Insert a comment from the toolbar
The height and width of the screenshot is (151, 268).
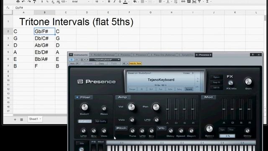tap(189, 2)
